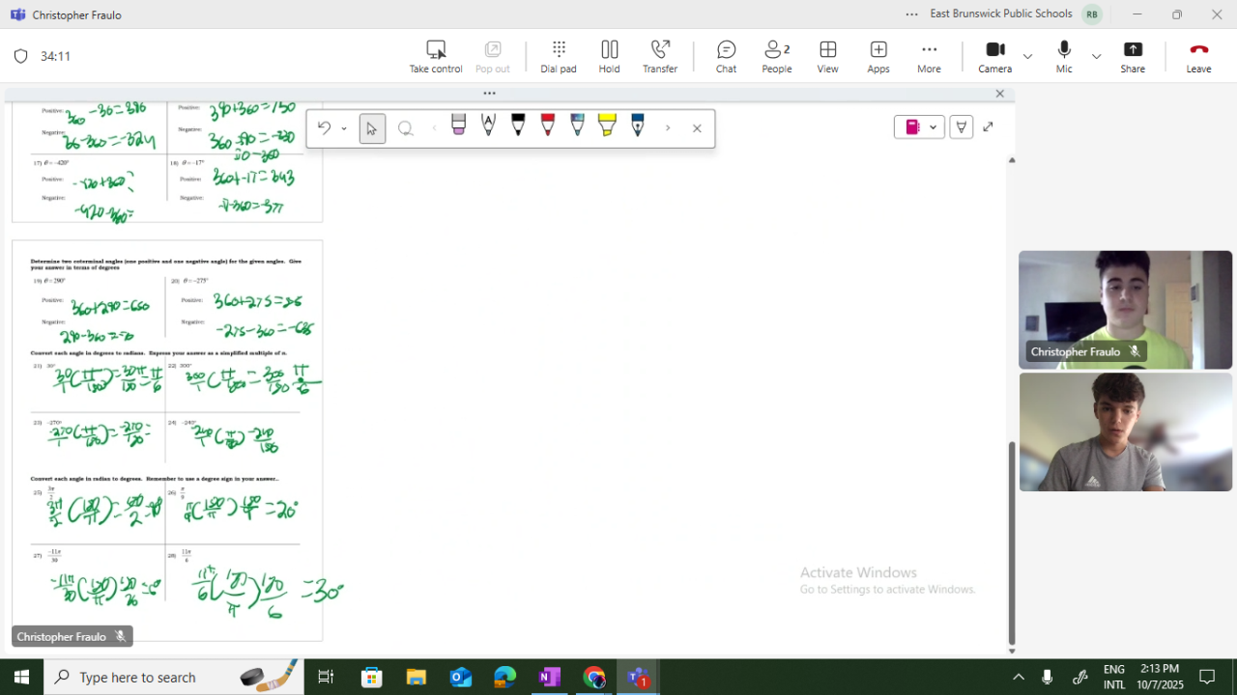Open the taskbar clock and calendar
The width and height of the screenshot is (1237, 695).
pyautogui.click(x=1161, y=677)
